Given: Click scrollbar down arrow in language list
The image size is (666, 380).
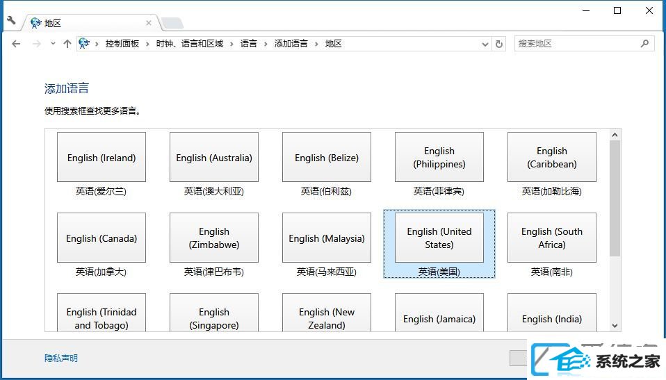Looking at the screenshot, I should 615,326.
